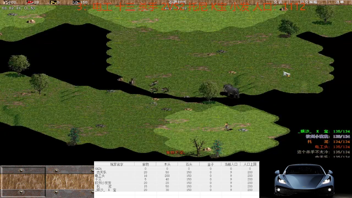Screen dimensions: 352x198
Task: Click the red 电工头 score line
Action: 332,147
